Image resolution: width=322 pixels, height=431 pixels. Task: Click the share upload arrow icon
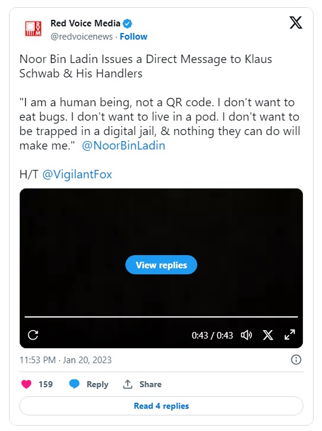point(128,384)
